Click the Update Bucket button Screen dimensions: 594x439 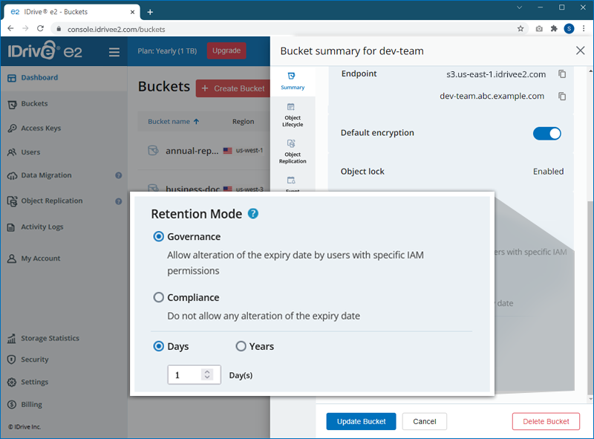[361, 421]
